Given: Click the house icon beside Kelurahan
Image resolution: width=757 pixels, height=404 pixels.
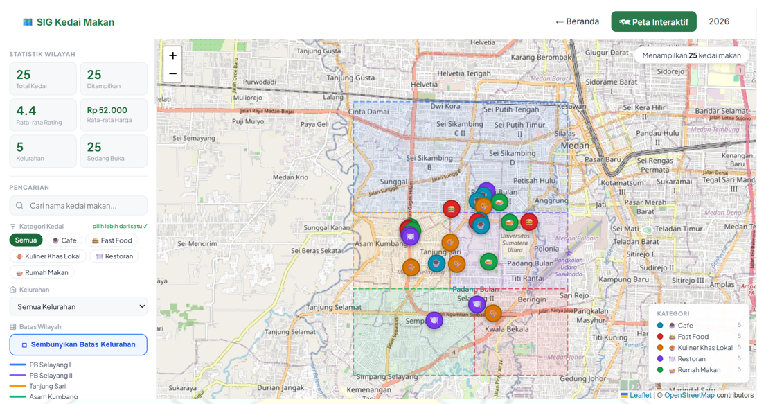Looking at the screenshot, I should click(x=13, y=290).
